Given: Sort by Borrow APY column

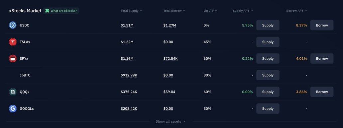Looking at the screenshot, I should pyautogui.click(x=296, y=11).
